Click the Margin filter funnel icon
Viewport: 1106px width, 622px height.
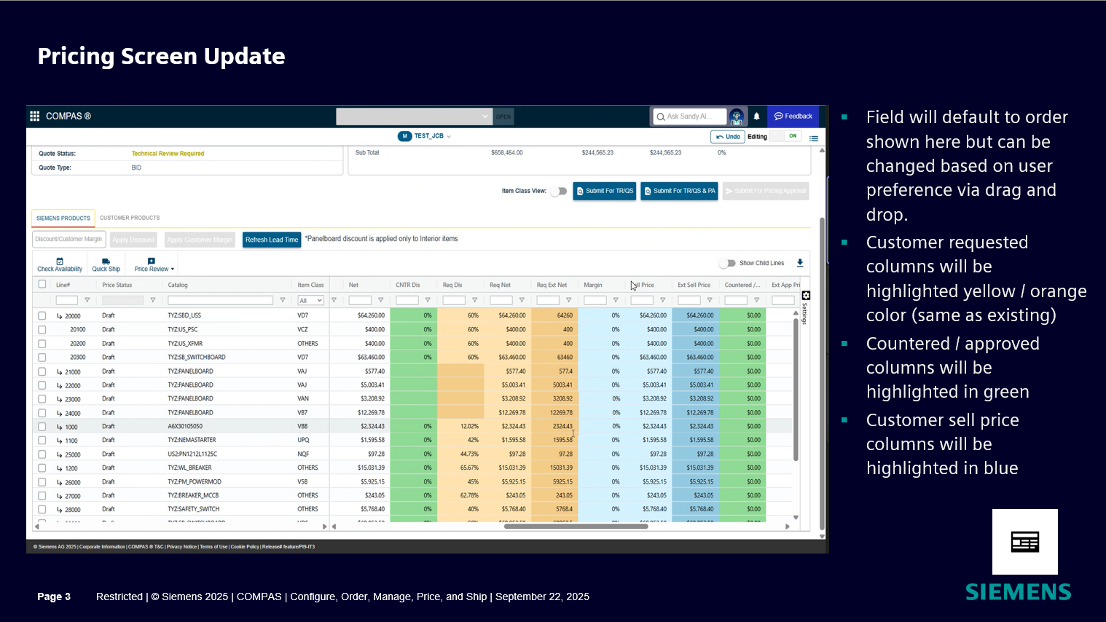click(x=616, y=300)
